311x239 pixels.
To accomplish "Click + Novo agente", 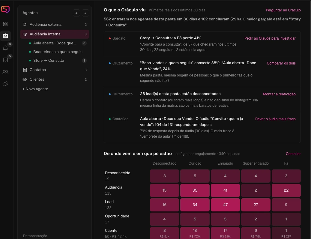I will 35,89.
